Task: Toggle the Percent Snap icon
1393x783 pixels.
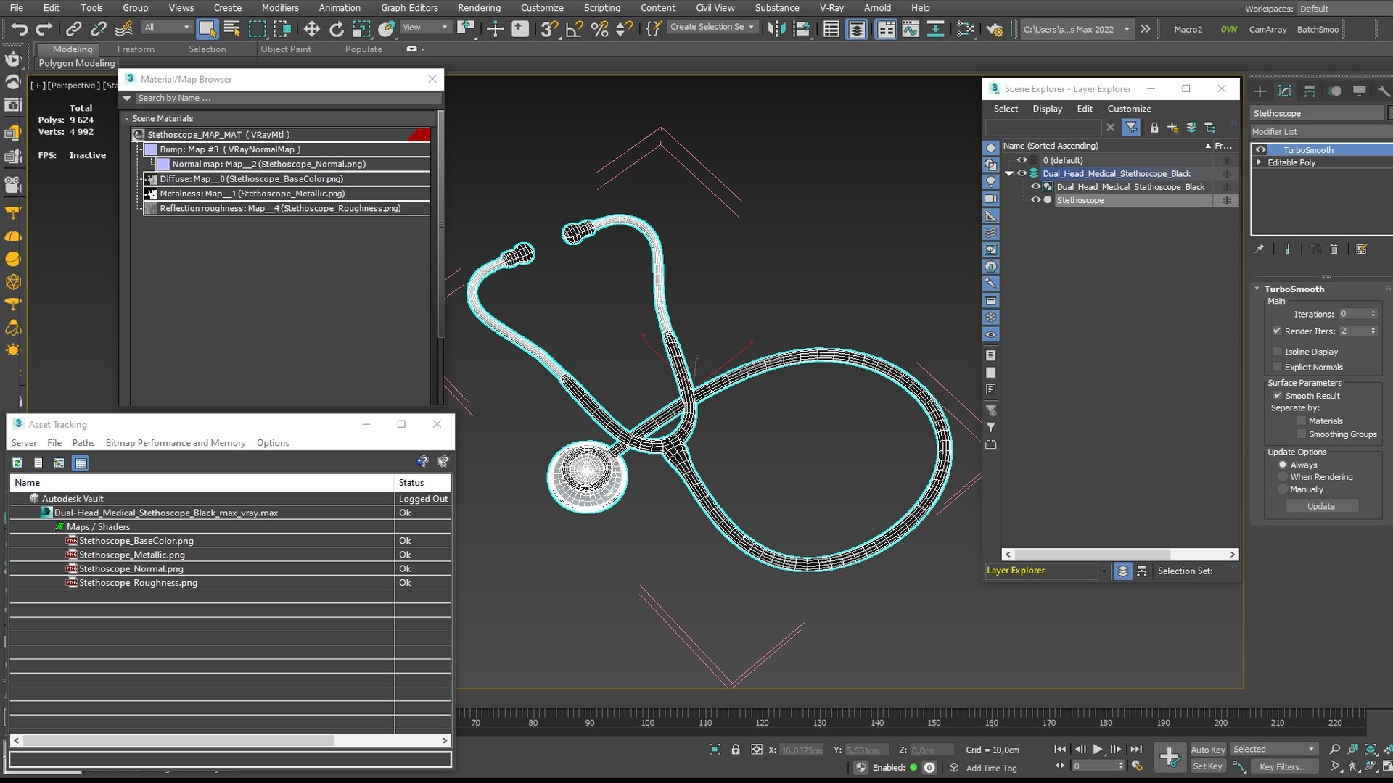Action: (x=599, y=29)
